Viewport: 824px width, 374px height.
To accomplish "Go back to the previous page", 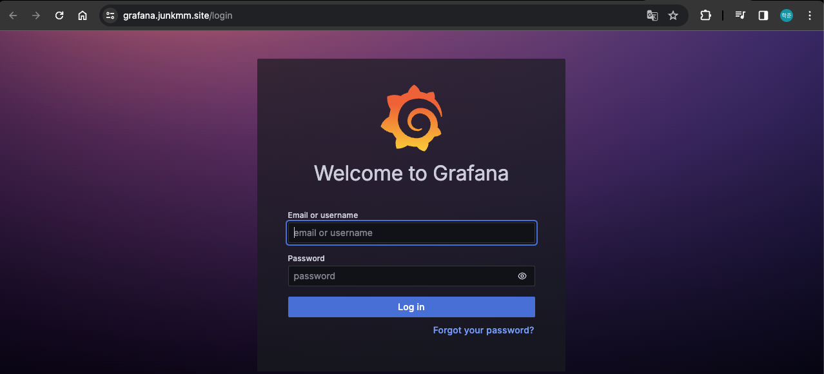I will [13, 15].
